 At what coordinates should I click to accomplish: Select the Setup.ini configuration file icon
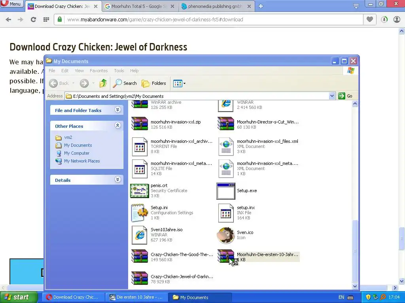(x=140, y=213)
